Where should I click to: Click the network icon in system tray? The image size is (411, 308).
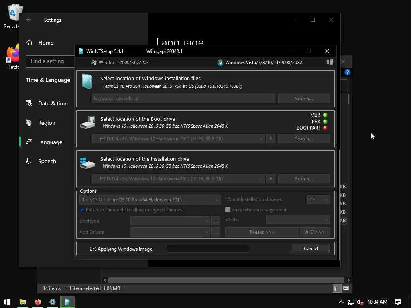click(351, 302)
